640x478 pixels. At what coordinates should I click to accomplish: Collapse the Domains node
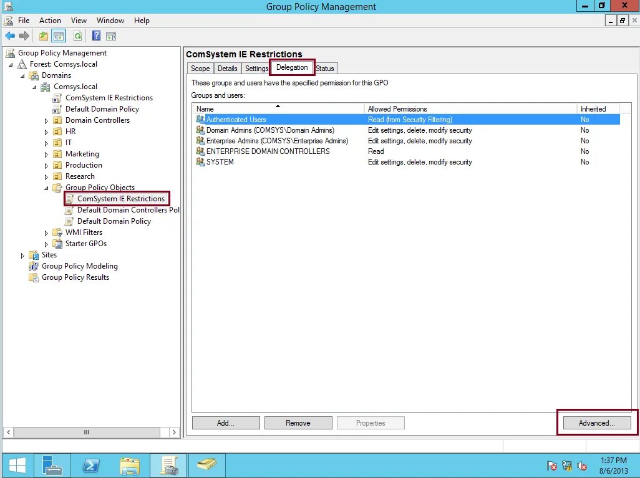(x=22, y=76)
